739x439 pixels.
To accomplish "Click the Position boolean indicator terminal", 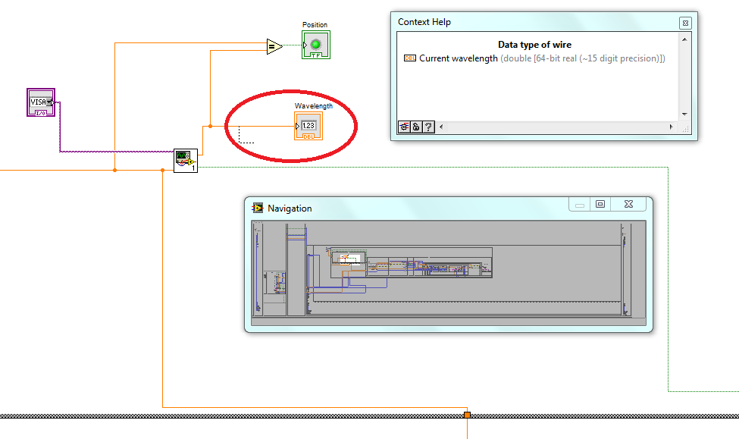I will point(316,45).
